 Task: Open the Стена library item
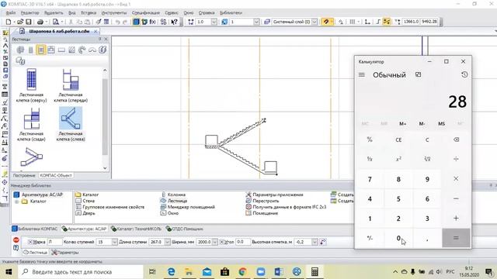pyautogui.click(x=85, y=201)
